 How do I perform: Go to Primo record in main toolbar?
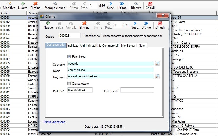point(74,5)
